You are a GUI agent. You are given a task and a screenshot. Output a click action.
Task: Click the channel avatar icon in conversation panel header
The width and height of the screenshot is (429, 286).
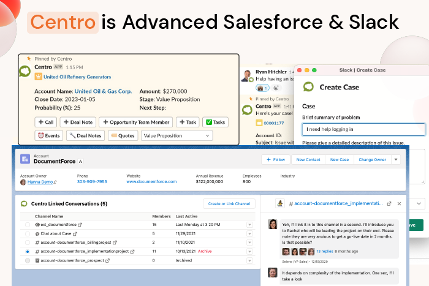[279, 203]
